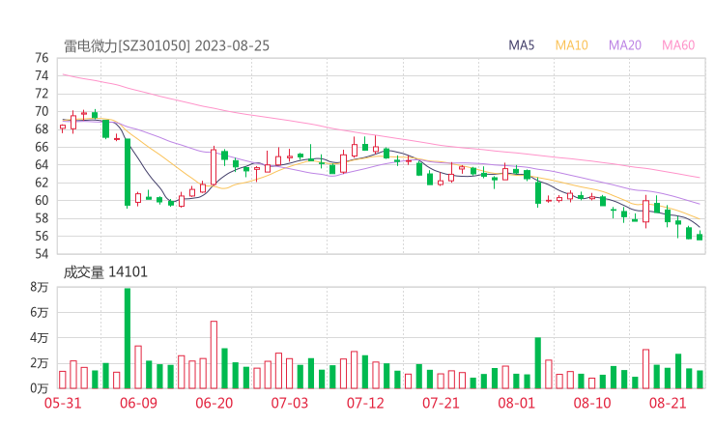This screenshot has width=715, height=425.
Task: Click the 06-09 date axis label
Action: pyautogui.click(x=138, y=403)
